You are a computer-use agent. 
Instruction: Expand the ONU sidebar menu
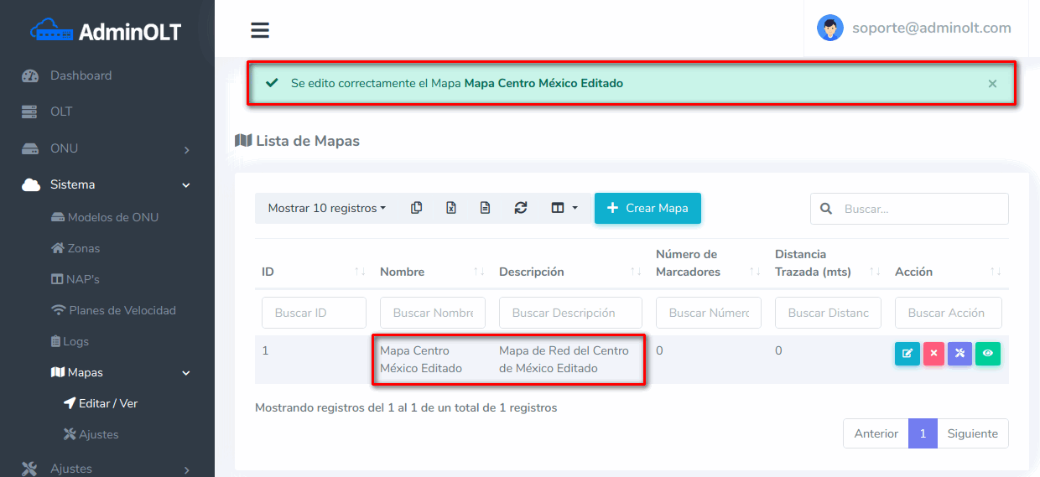(107, 148)
